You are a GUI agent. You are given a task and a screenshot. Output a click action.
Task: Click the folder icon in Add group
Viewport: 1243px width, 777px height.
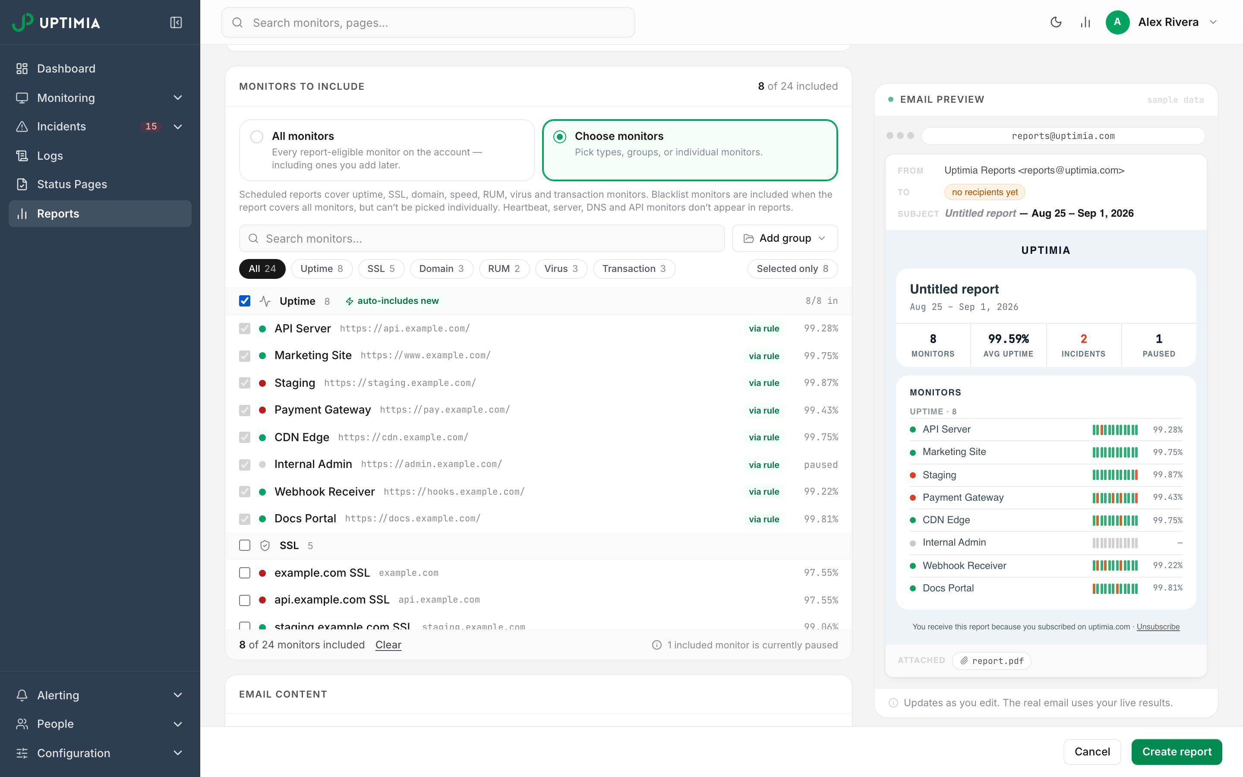click(749, 238)
